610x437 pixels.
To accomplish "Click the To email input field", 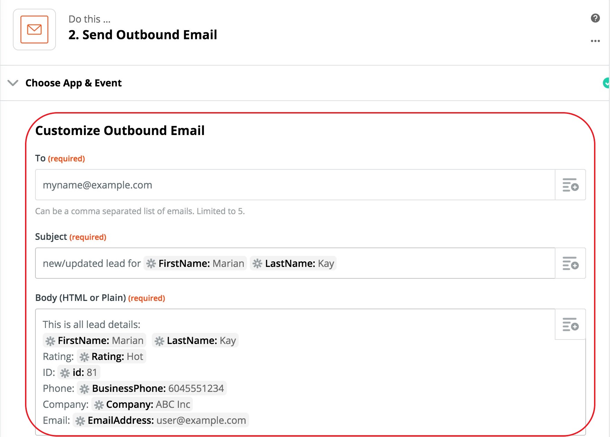I will point(295,185).
